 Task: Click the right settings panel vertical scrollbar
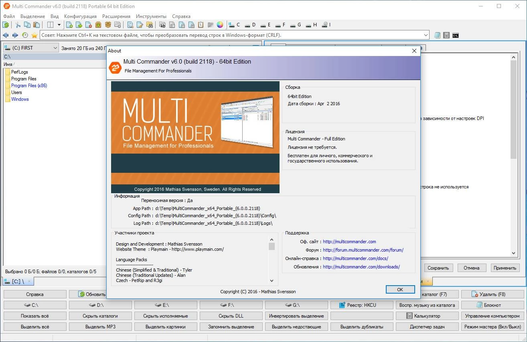coord(513,155)
